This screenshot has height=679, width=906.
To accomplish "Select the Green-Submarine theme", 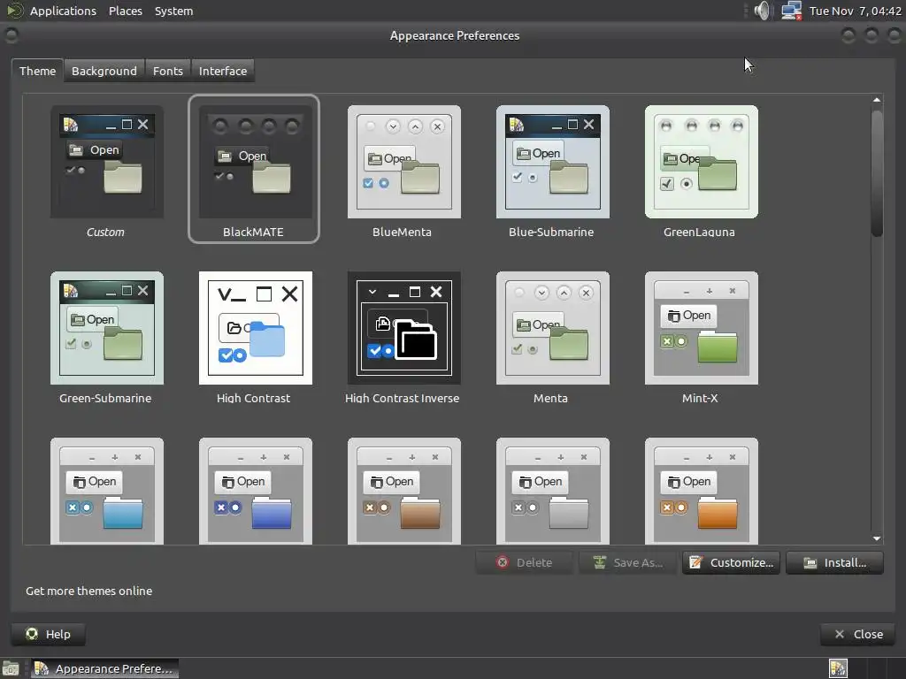I will tap(107, 328).
